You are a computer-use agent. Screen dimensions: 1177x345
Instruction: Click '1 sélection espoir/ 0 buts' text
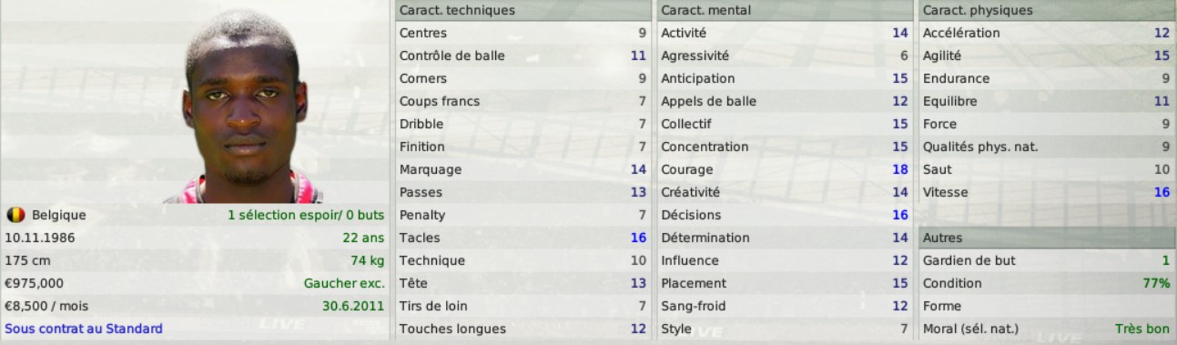click(306, 216)
